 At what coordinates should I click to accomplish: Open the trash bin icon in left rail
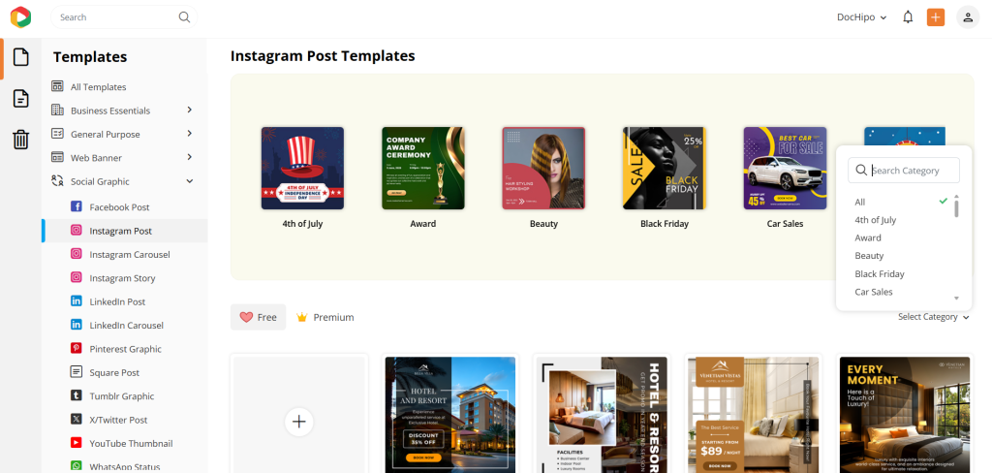21,140
